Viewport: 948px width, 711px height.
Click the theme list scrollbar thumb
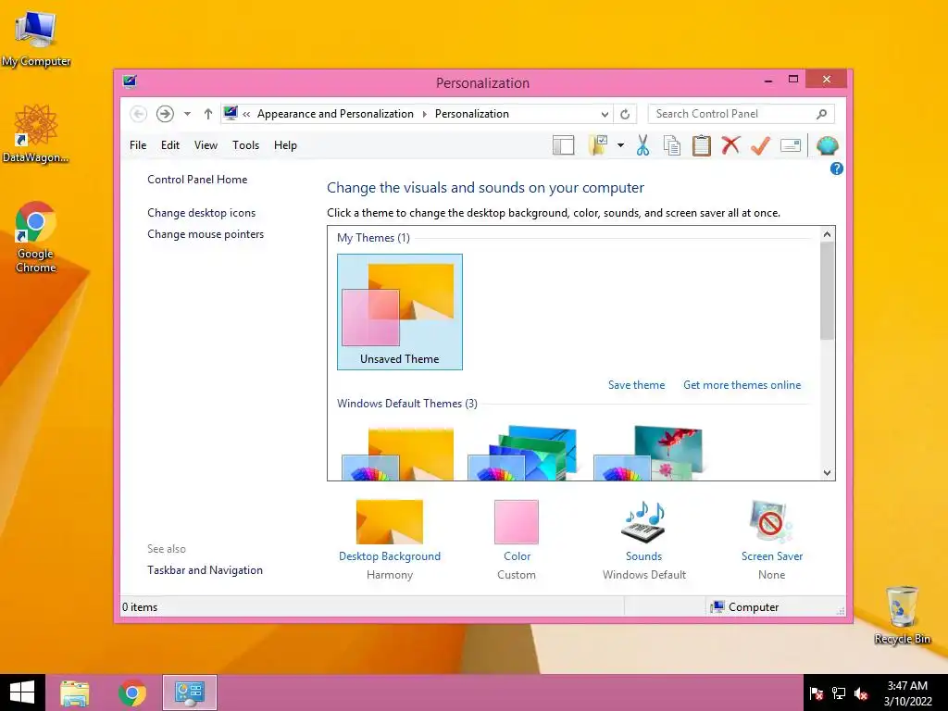tap(827, 290)
